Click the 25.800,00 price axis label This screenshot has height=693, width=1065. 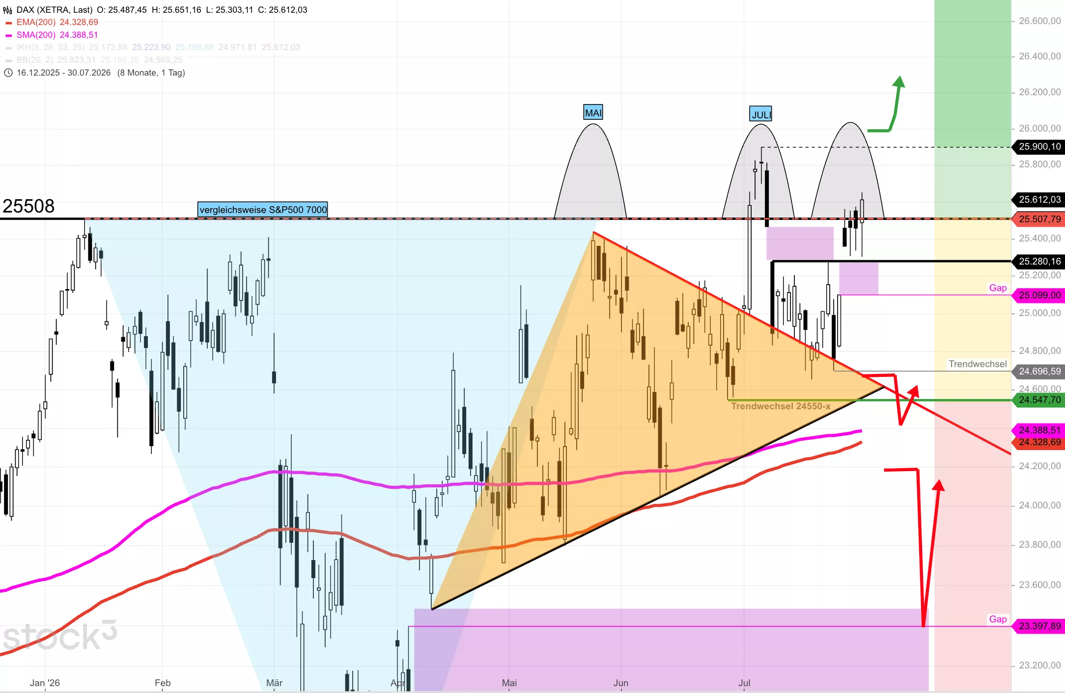[x=1040, y=164]
